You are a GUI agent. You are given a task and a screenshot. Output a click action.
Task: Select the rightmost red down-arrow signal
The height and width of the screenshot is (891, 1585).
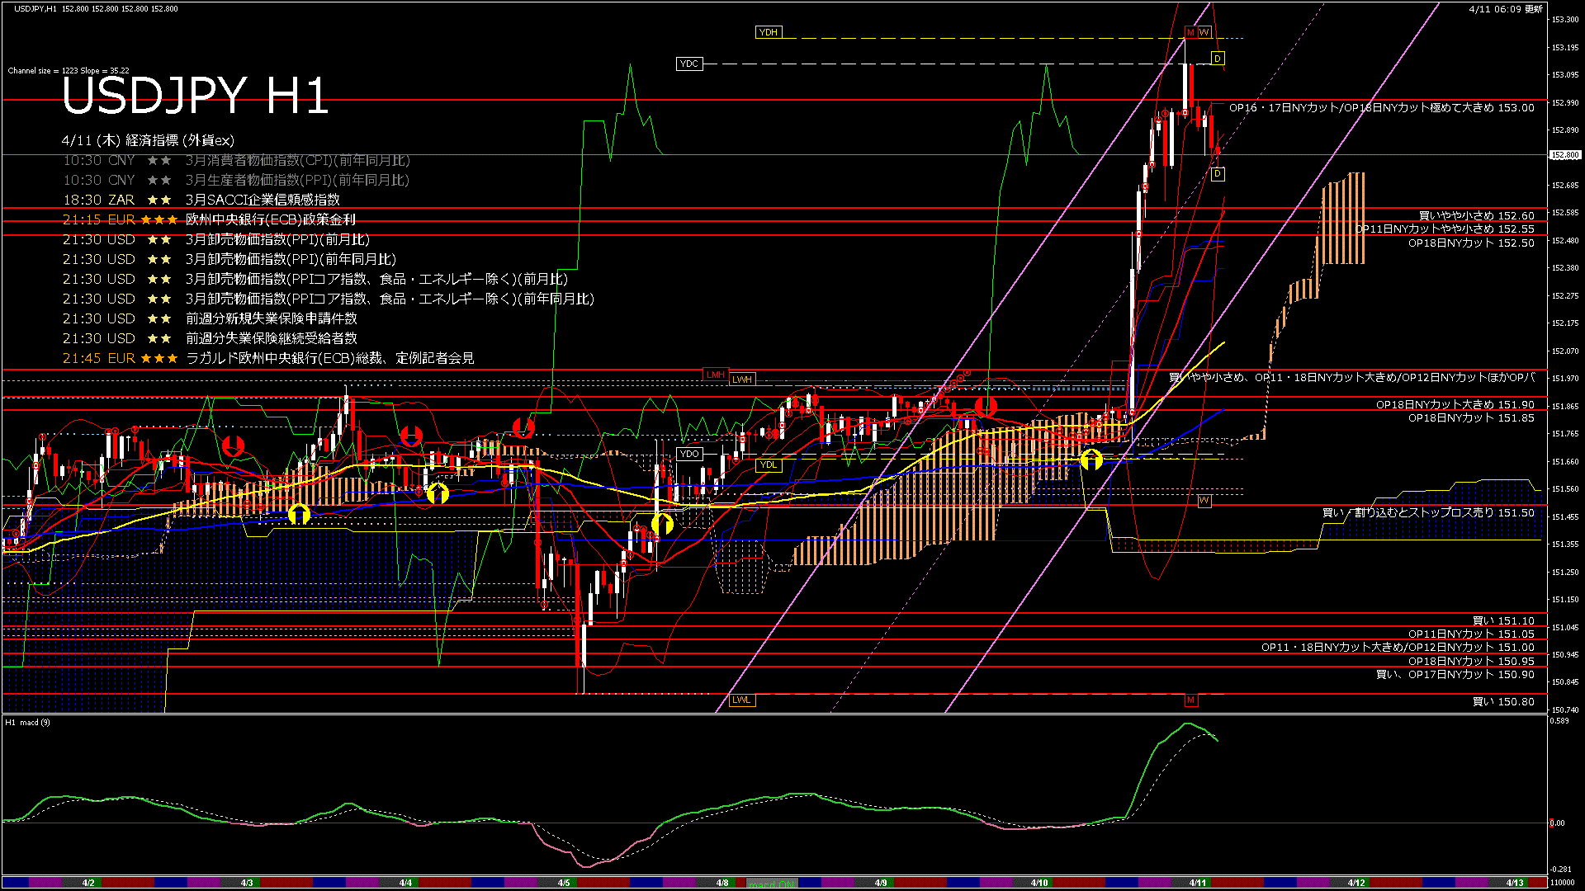[986, 406]
